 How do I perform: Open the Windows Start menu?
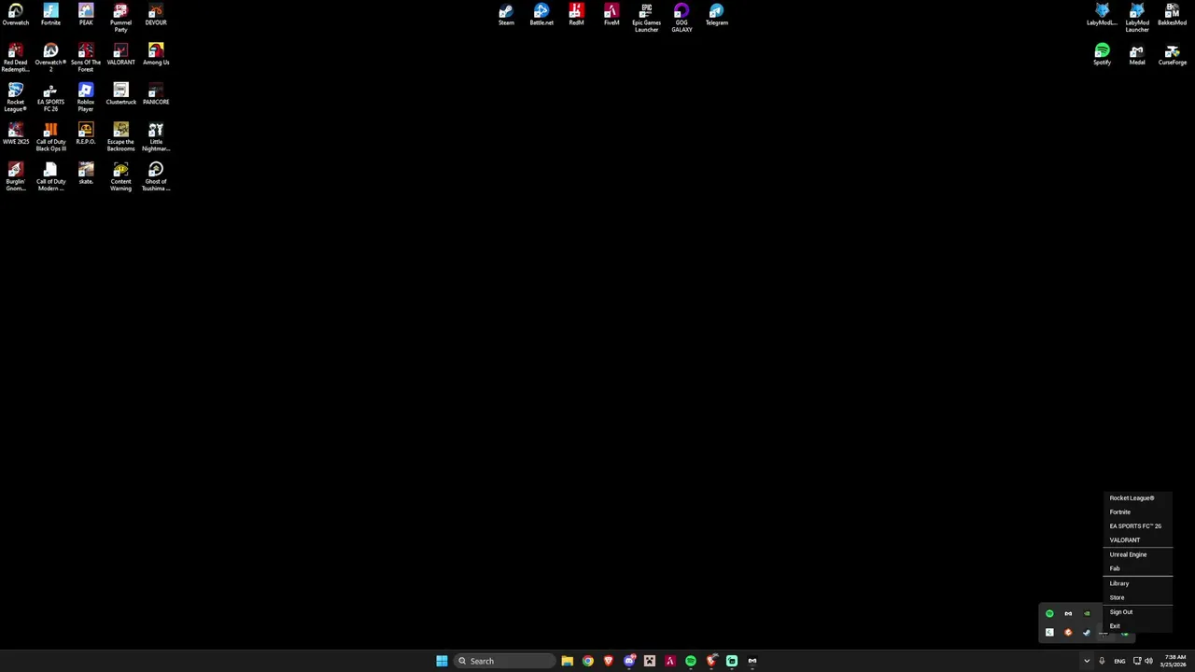point(442,661)
